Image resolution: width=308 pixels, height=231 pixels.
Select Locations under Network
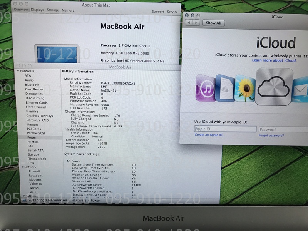(x=36, y=176)
